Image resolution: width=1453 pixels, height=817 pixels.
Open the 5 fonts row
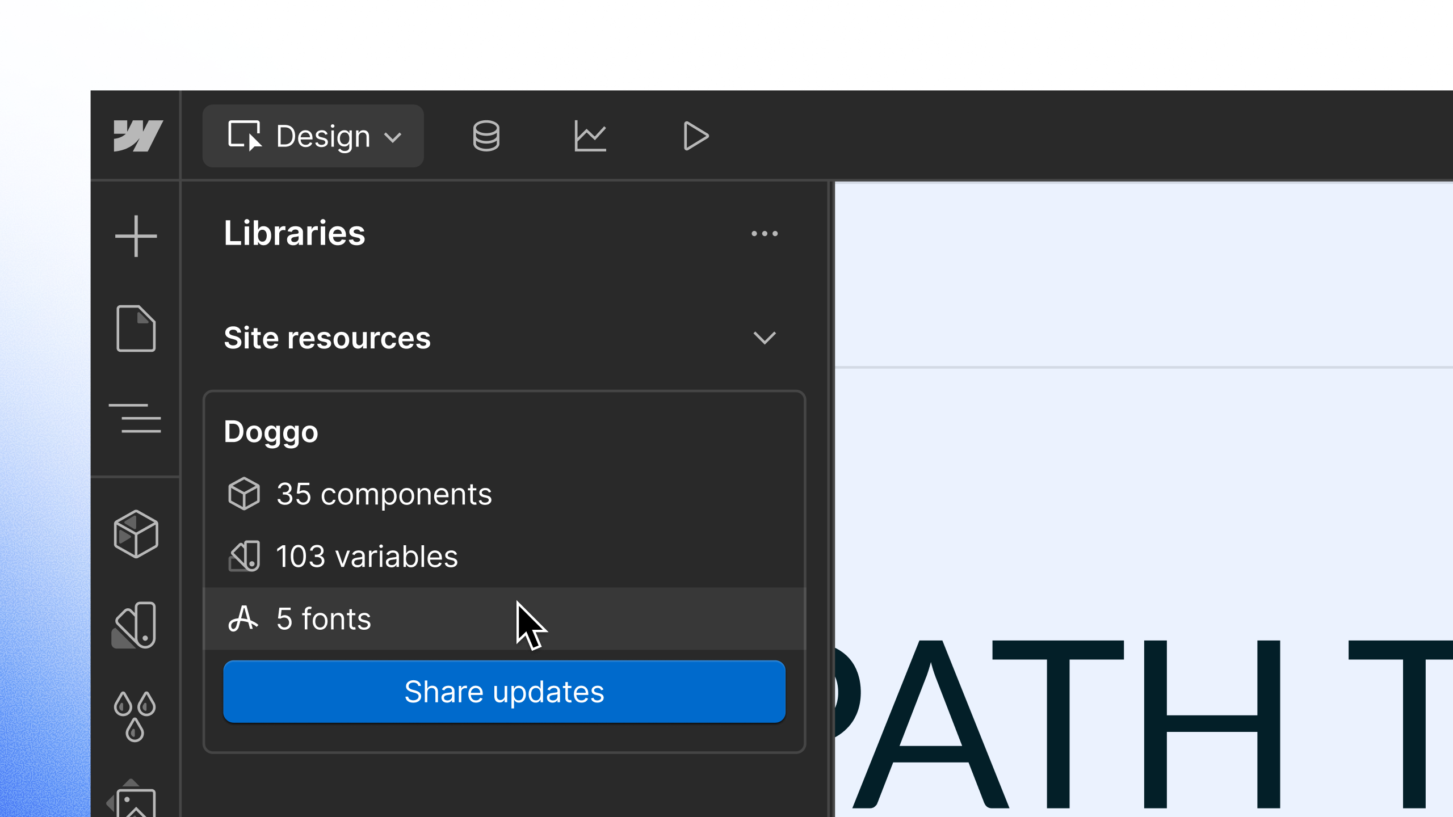click(504, 619)
